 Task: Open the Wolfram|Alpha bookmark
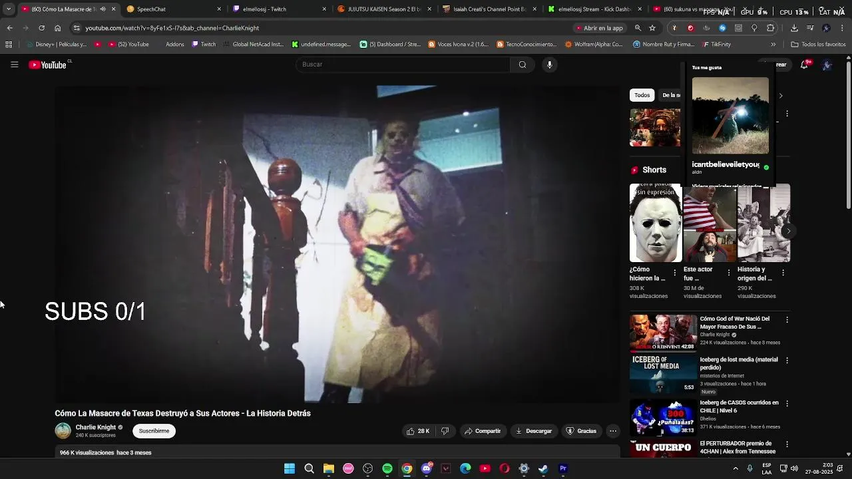click(594, 45)
